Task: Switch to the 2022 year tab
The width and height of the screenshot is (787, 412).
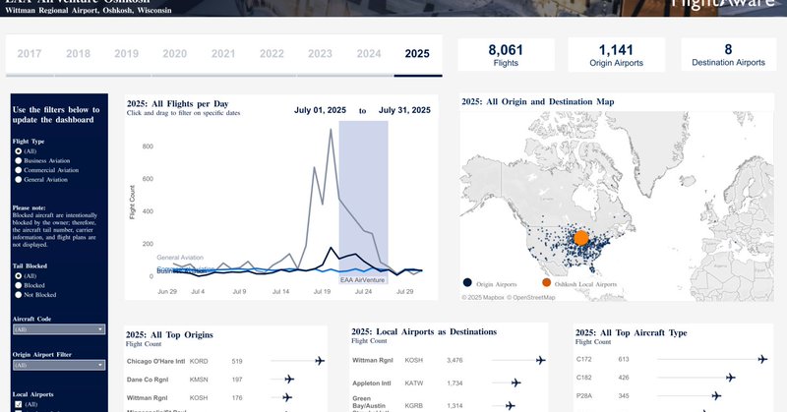Action: pyautogui.click(x=272, y=54)
